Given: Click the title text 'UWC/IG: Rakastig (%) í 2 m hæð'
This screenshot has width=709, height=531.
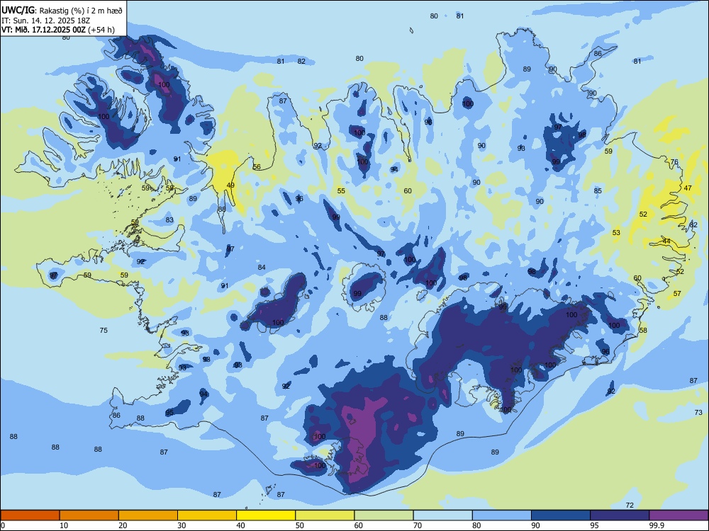Looking at the screenshot, I should 62,11.
